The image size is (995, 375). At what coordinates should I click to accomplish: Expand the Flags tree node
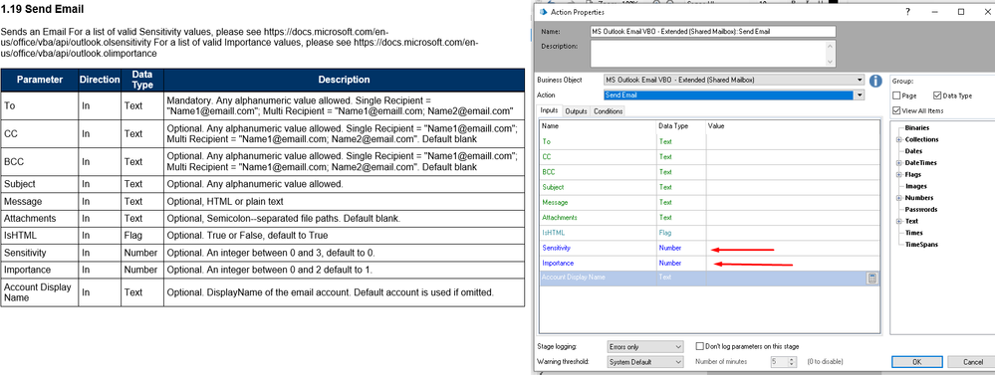pyautogui.click(x=898, y=175)
